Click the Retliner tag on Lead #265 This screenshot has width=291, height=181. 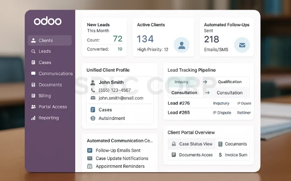click(244, 113)
